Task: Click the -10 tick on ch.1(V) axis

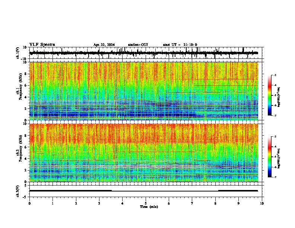Action: (x=24, y=58)
